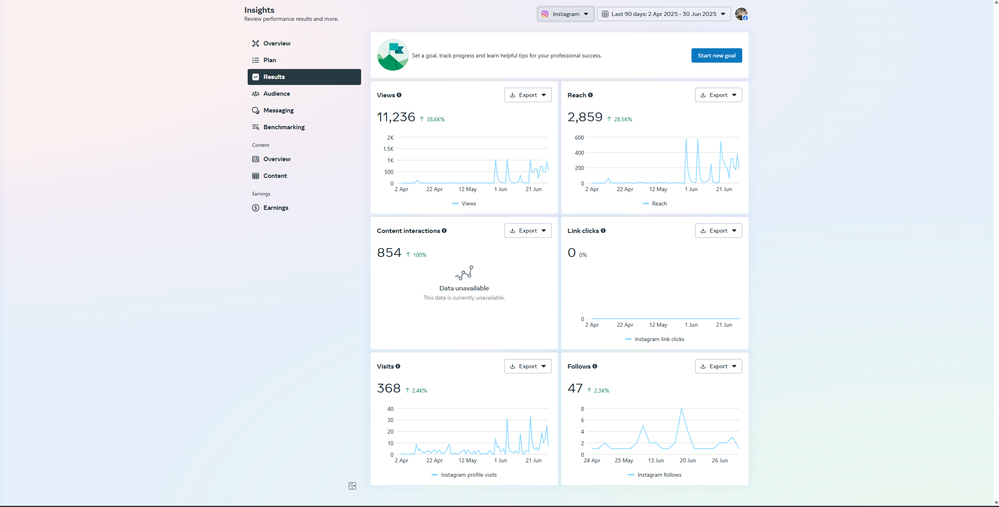Click the Start new goal button
The width and height of the screenshot is (999, 507).
[x=716, y=55]
